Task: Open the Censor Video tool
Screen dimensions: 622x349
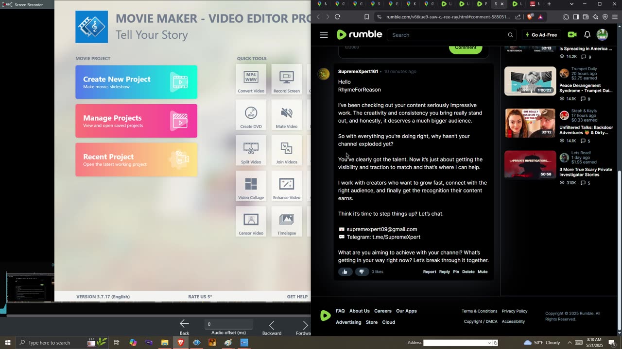Action: 251,222
